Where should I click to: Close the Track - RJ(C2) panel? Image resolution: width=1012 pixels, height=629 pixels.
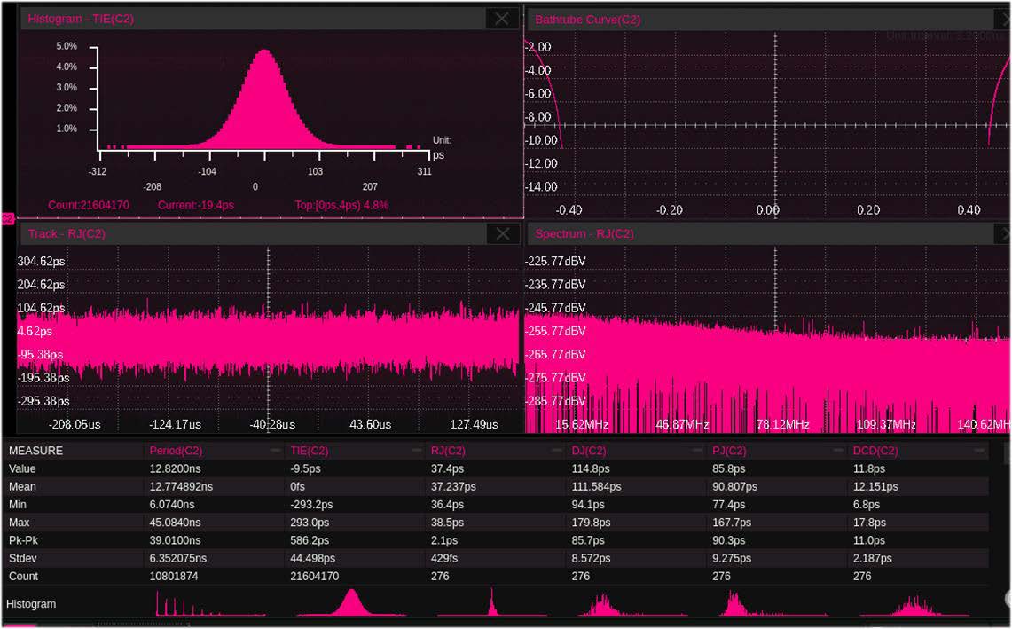[502, 233]
